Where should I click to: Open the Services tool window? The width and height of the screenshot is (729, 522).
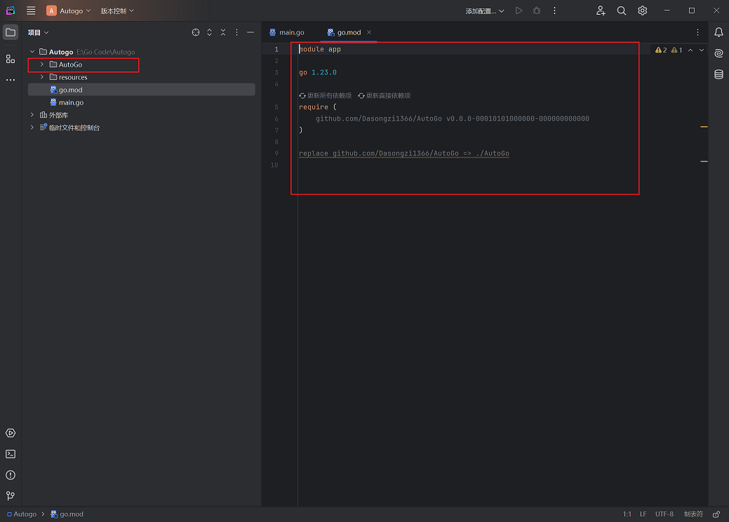coord(11,433)
